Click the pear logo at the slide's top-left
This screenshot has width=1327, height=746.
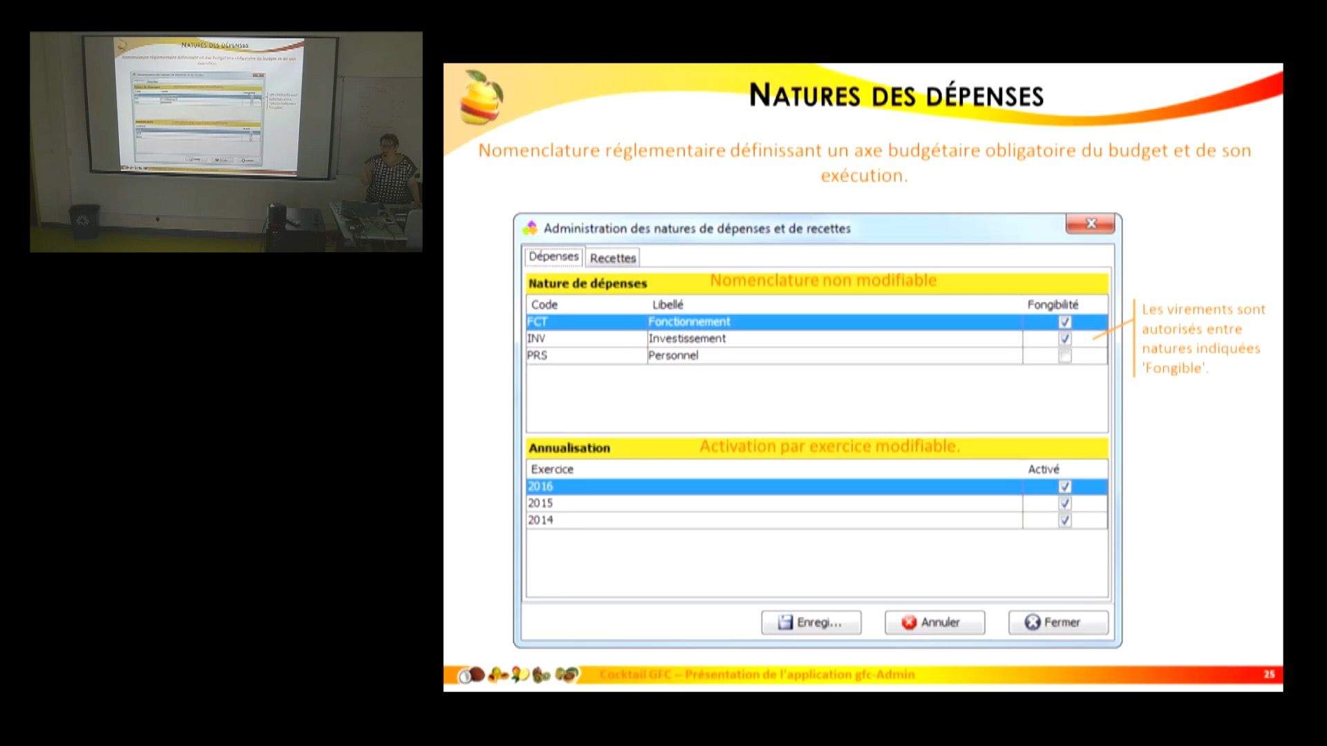click(x=482, y=97)
